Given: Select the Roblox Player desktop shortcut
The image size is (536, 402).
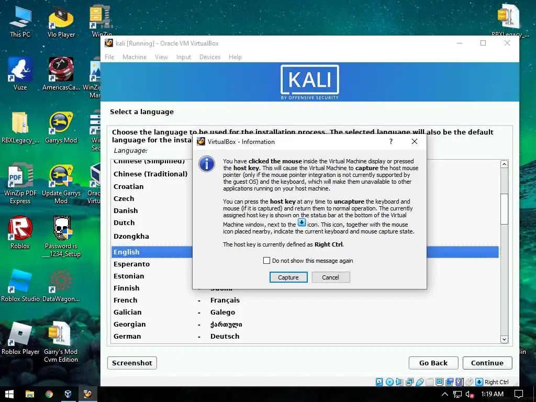Looking at the screenshot, I should click(20, 339).
